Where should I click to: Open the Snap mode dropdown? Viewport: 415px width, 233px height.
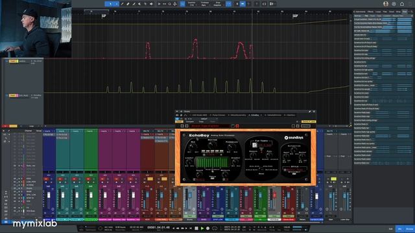218,4
